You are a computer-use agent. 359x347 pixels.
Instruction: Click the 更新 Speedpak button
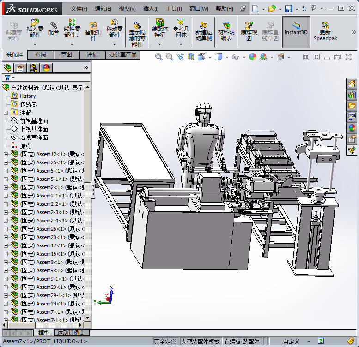pos(325,30)
